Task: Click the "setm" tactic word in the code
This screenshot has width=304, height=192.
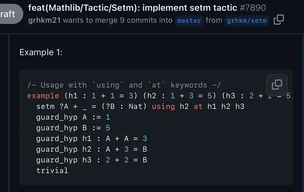Action: [x=46, y=106]
